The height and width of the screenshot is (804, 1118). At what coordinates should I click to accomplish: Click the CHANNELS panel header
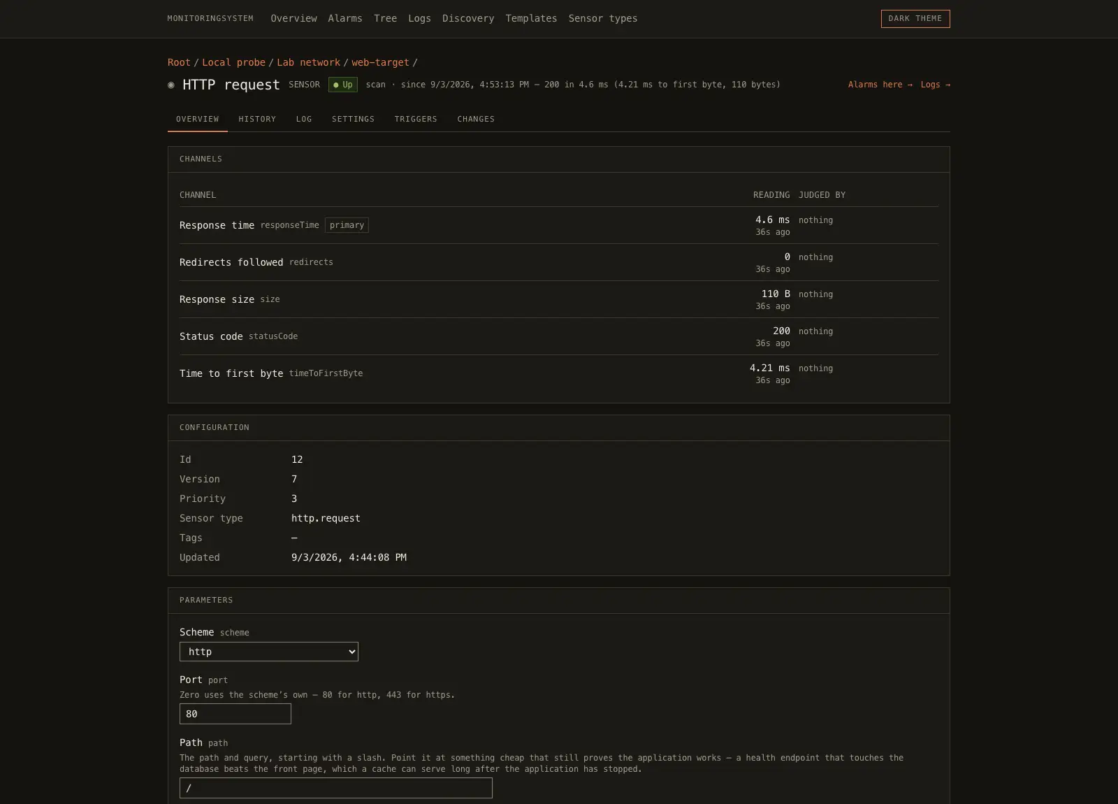click(559, 159)
